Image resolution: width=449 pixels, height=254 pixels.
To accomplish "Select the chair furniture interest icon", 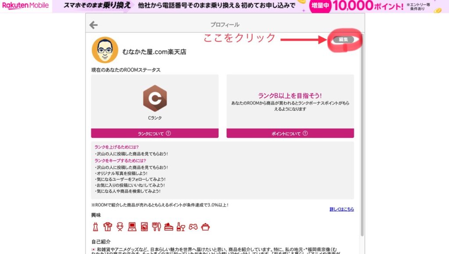I will (120, 226).
